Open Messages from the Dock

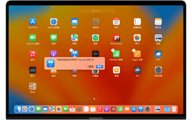39,109
